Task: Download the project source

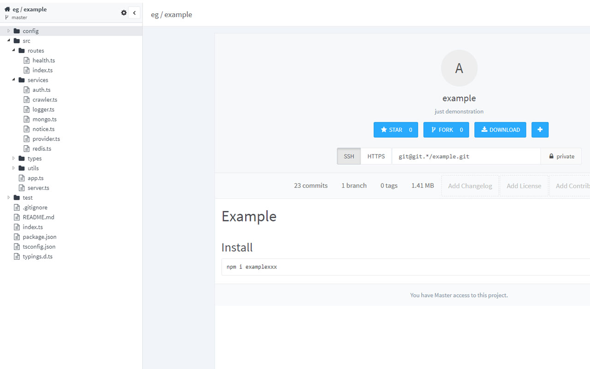Action: (501, 130)
